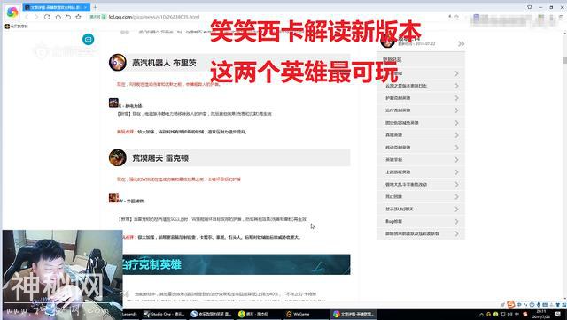The width and height of the screenshot is (567, 320).
Task: Click the Sogou S icon at bottom right of page
Action: pos(511,304)
